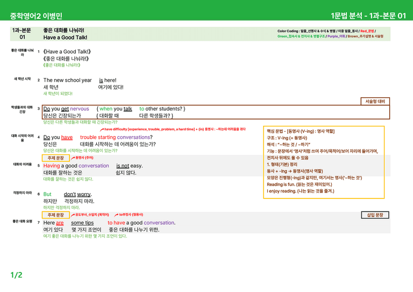Click the underlined phrase "don't worry."

click(x=78, y=194)
